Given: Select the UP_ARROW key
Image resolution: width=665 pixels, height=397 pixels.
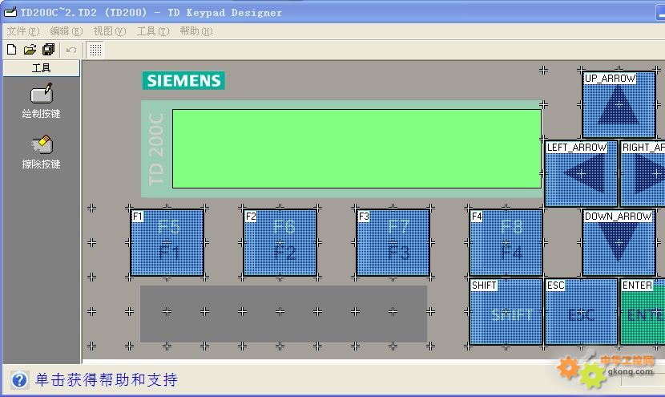Looking at the screenshot, I should (x=619, y=105).
